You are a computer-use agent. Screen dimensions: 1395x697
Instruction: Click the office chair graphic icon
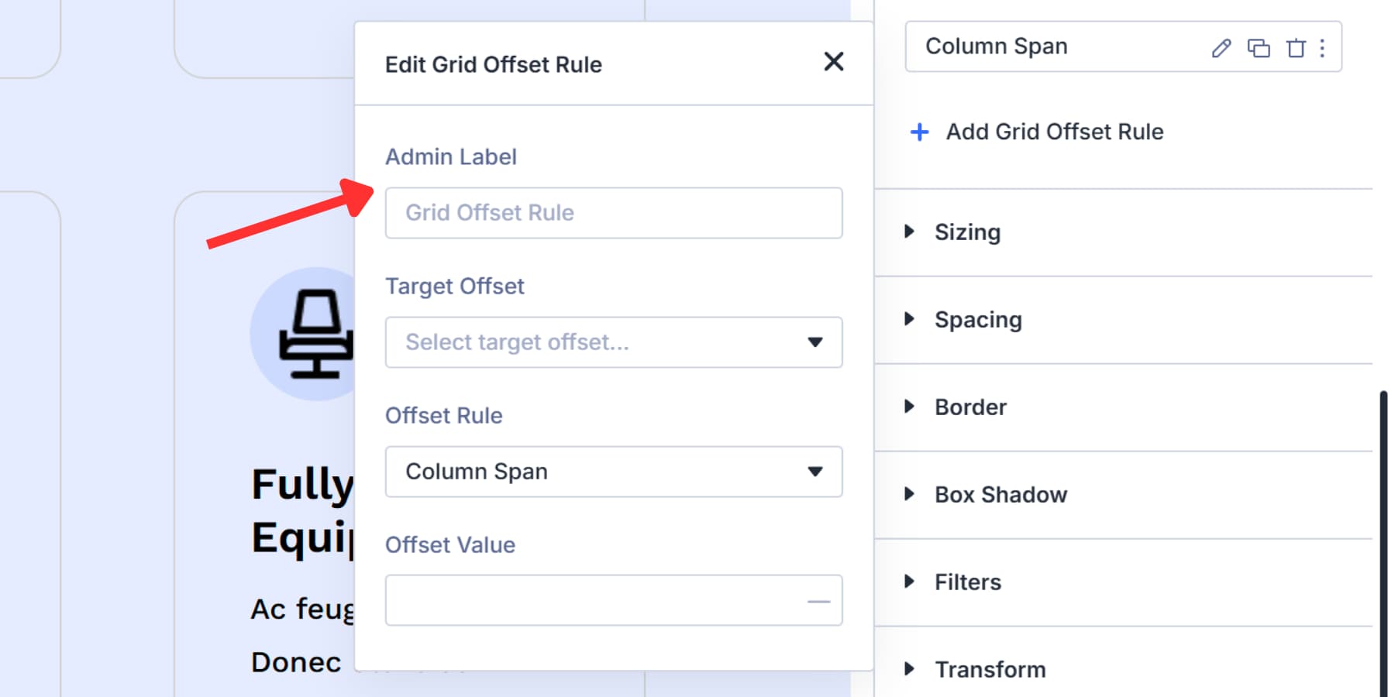(318, 335)
